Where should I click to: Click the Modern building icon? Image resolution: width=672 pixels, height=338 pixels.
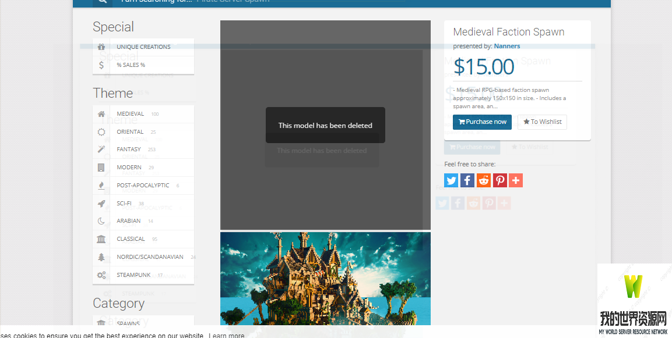click(x=101, y=168)
